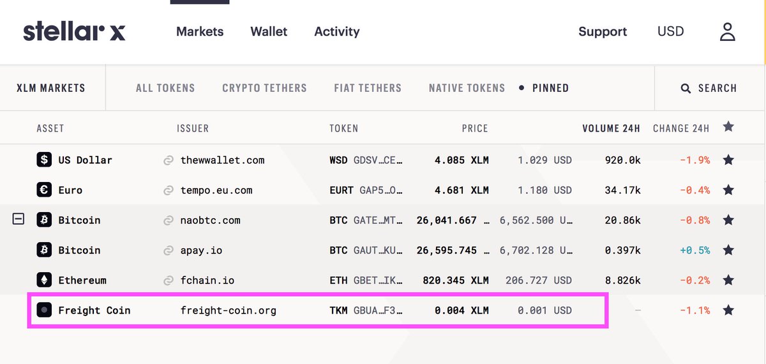This screenshot has width=766, height=364.
Task: Click the EURT token code
Action: pos(342,190)
